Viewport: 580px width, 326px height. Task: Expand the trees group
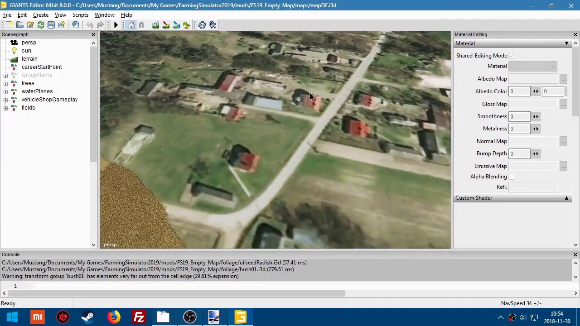click(x=5, y=83)
